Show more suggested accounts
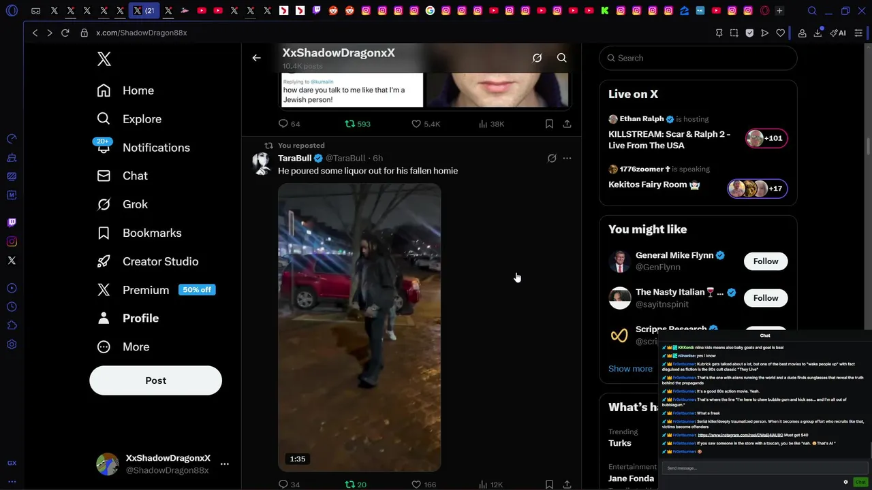The image size is (872, 490). click(630, 368)
